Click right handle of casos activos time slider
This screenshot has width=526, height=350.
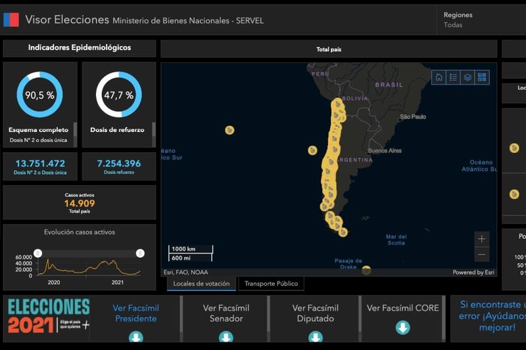click(x=140, y=253)
